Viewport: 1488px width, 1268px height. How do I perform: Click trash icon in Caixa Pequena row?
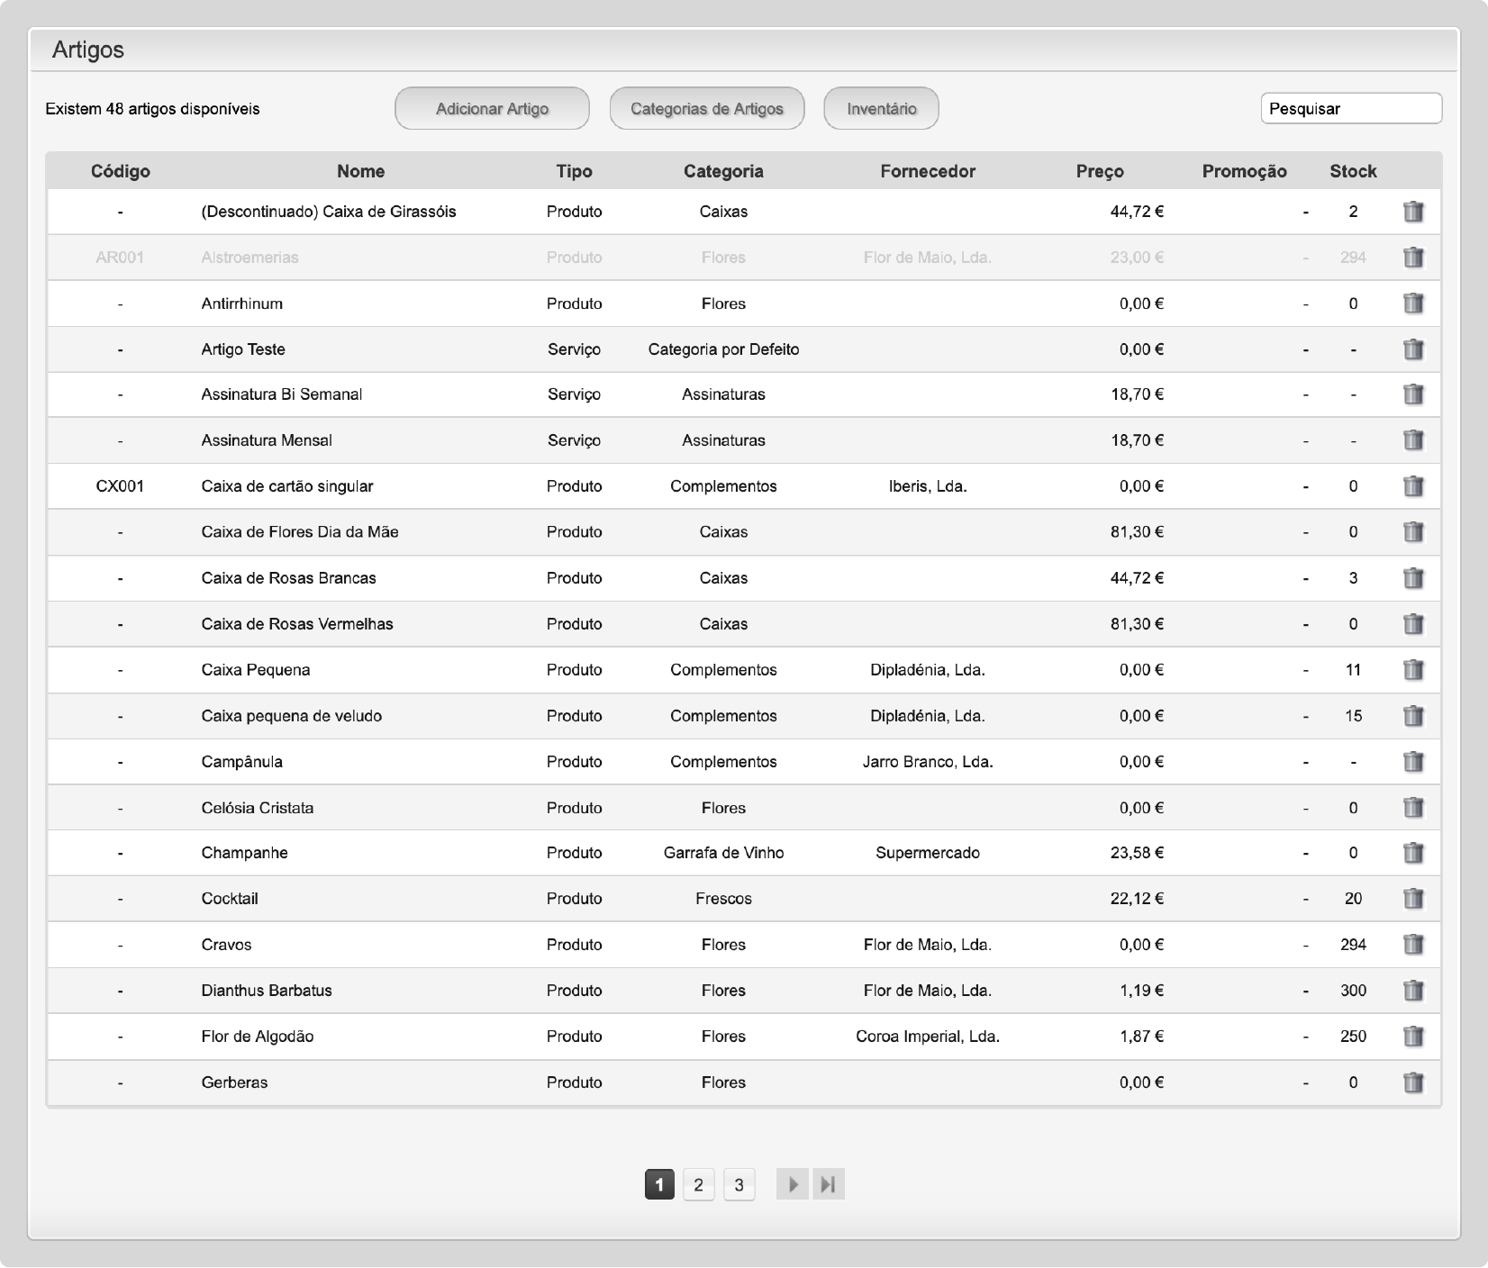pos(1412,670)
